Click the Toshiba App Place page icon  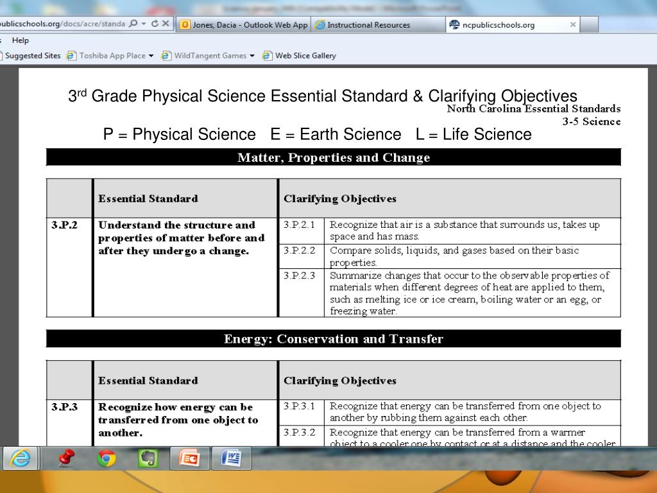(x=72, y=55)
